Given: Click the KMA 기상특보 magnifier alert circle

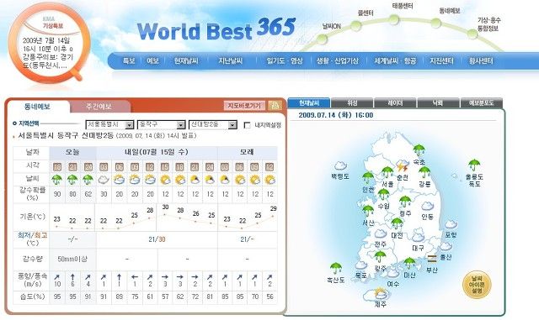Looking at the screenshot, I should tap(49, 43).
